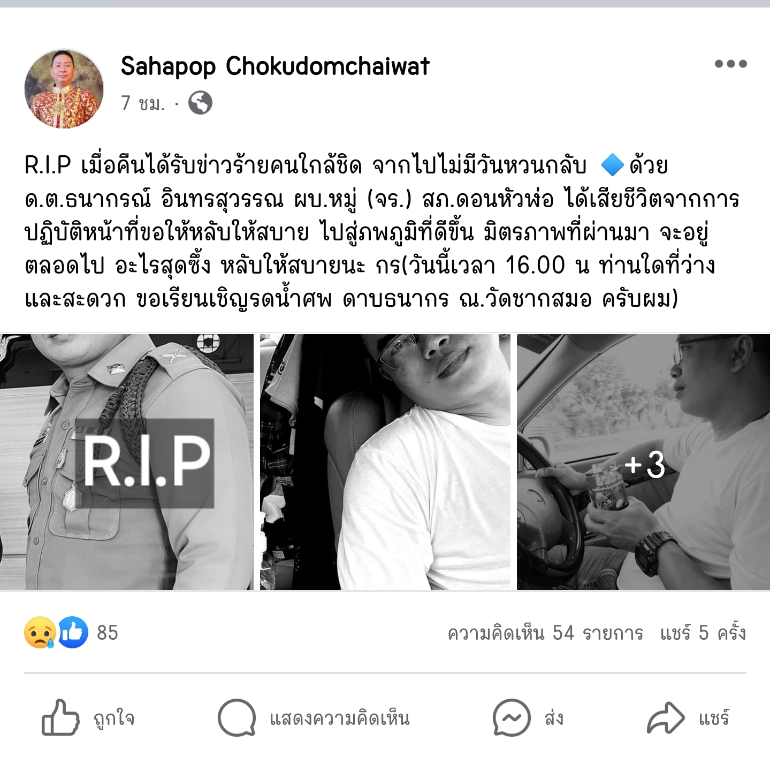
Task: Open the R.I.P uniform photo
Action: pyautogui.click(x=127, y=462)
